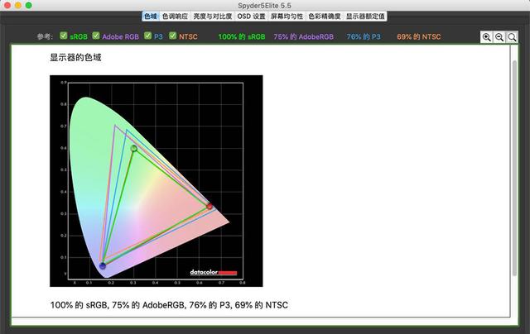Click the blue primary point on gamut chart
The height and width of the screenshot is (334, 530).
pos(103,266)
